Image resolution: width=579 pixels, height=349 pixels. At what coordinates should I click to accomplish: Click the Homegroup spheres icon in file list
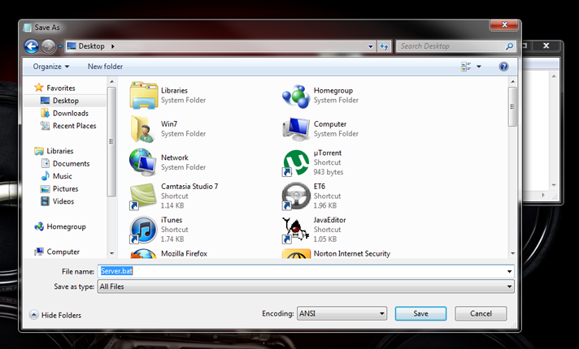click(x=296, y=97)
